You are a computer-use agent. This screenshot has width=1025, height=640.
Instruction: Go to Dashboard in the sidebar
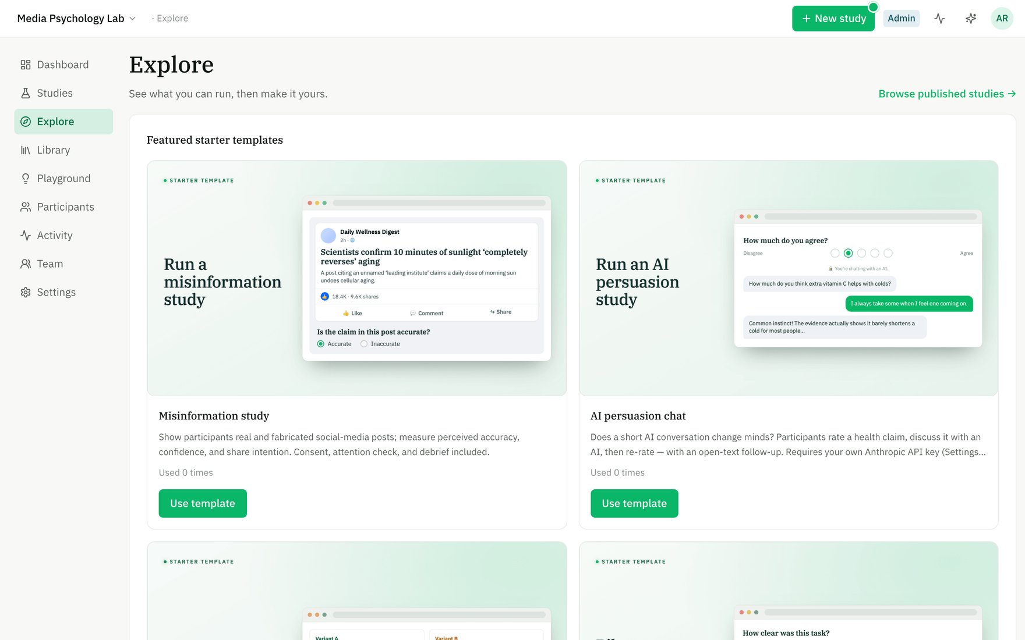63,65
